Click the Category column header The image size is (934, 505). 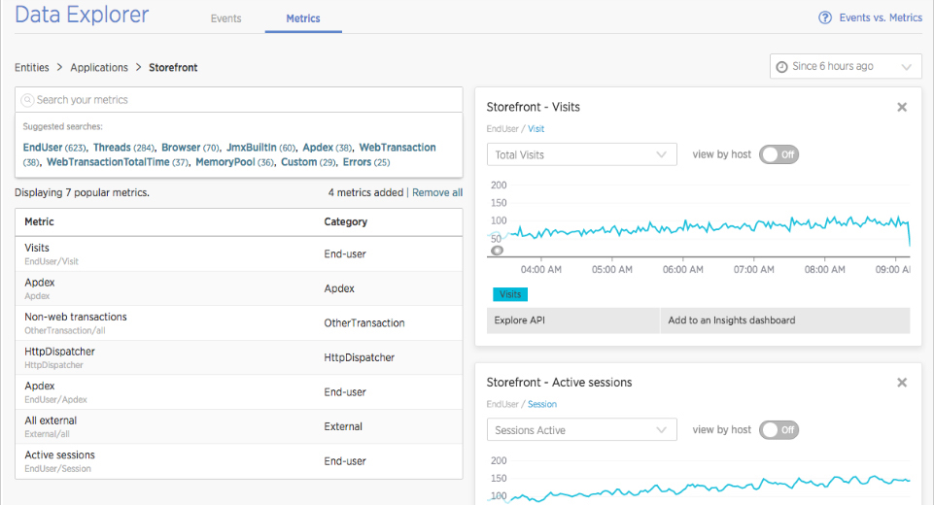(345, 221)
